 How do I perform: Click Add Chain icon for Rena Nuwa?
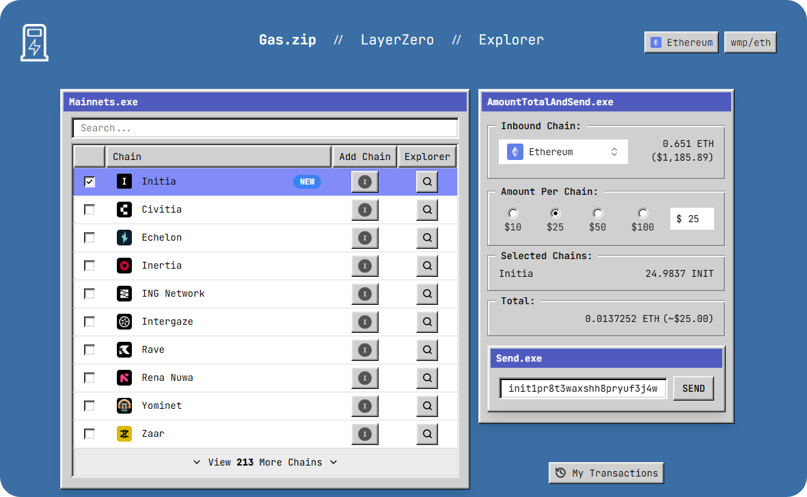(x=365, y=378)
